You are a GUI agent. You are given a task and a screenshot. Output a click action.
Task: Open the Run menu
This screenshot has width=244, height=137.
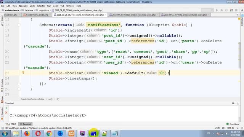tap(49, 6)
